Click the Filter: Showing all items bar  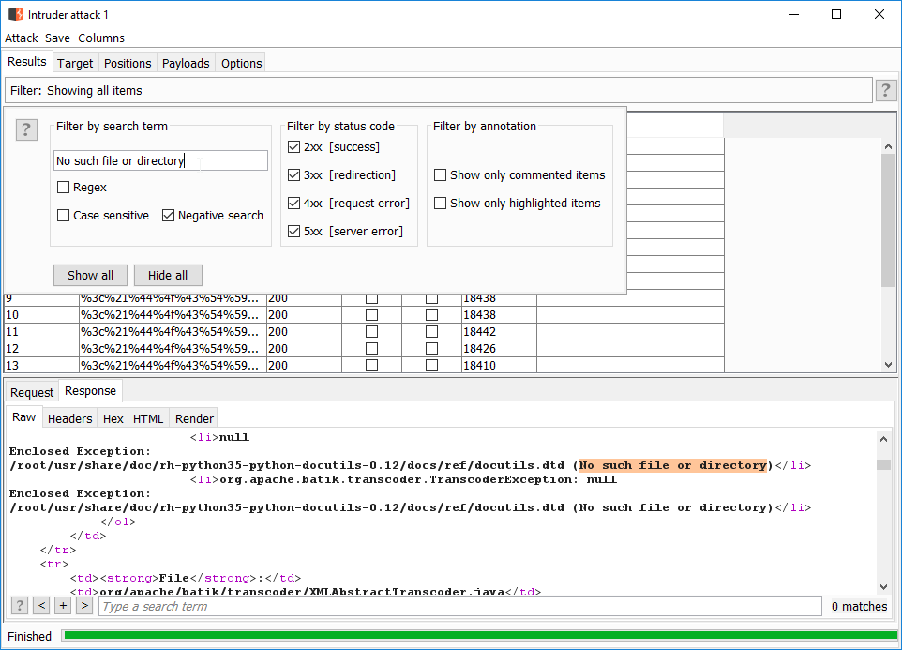click(x=439, y=90)
